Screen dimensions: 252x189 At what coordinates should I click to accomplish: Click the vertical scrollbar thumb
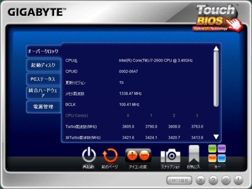216,79
